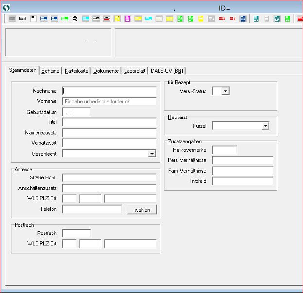Click the gray list icon at toolbar start
The image size is (303, 293).
(x=12, y=19)
